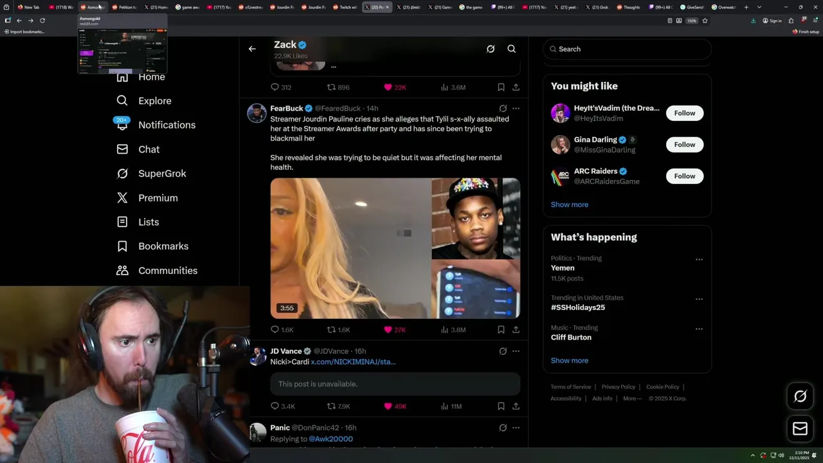The width and height of the screenshot is (823, 463).
Task: Click the X search input field
Action: pos(628,49)
